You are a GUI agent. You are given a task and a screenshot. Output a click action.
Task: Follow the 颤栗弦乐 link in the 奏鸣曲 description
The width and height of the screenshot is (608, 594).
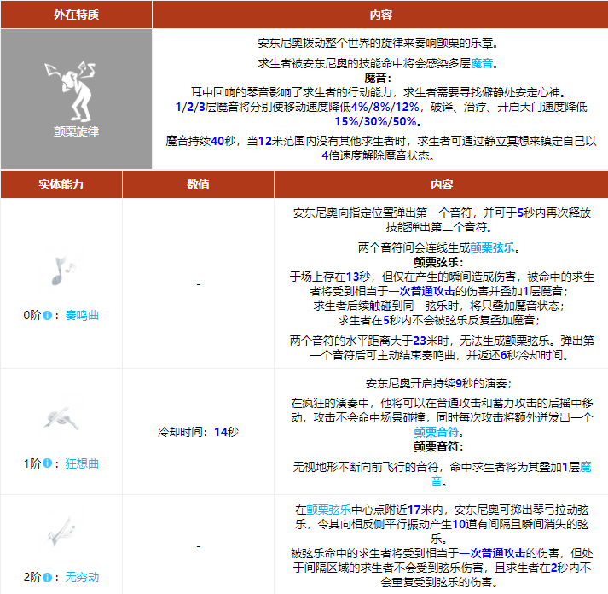point(492,247)
